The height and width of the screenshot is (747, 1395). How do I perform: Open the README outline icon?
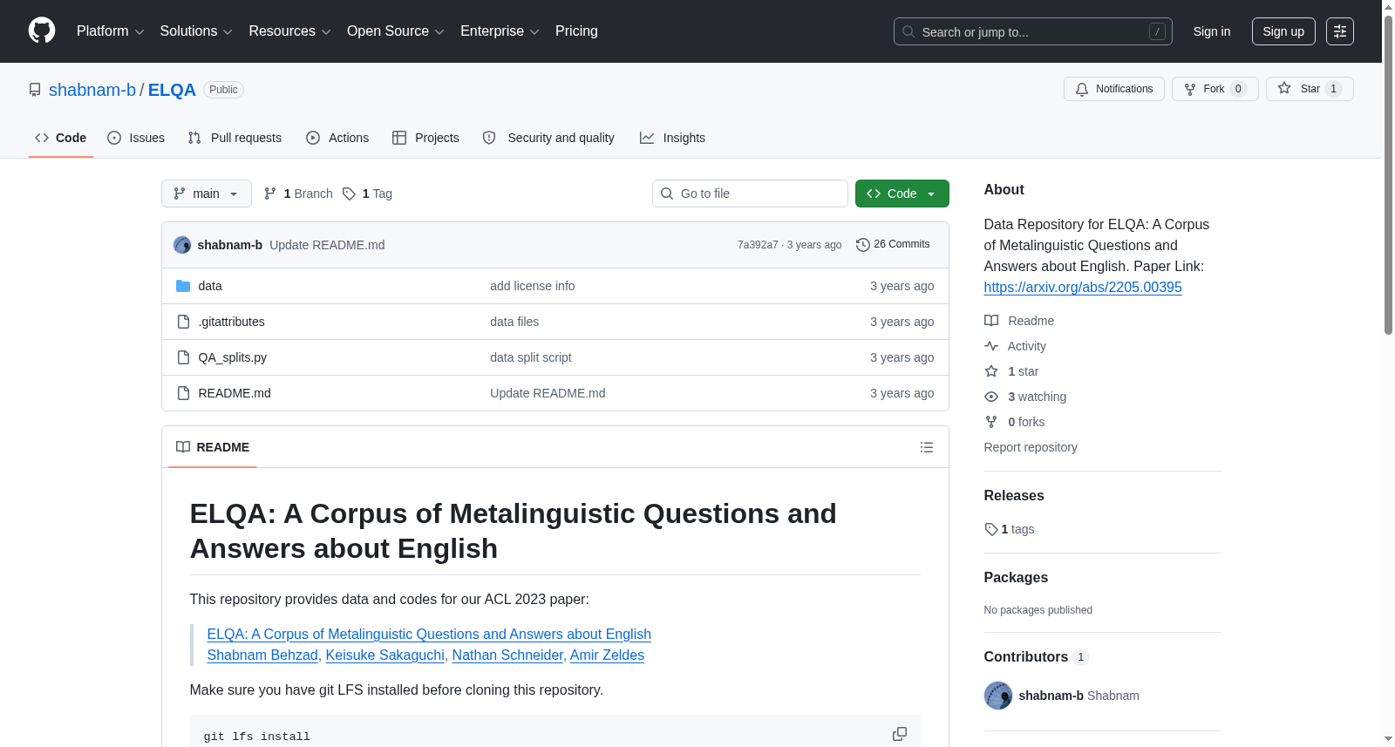[927, 447]
